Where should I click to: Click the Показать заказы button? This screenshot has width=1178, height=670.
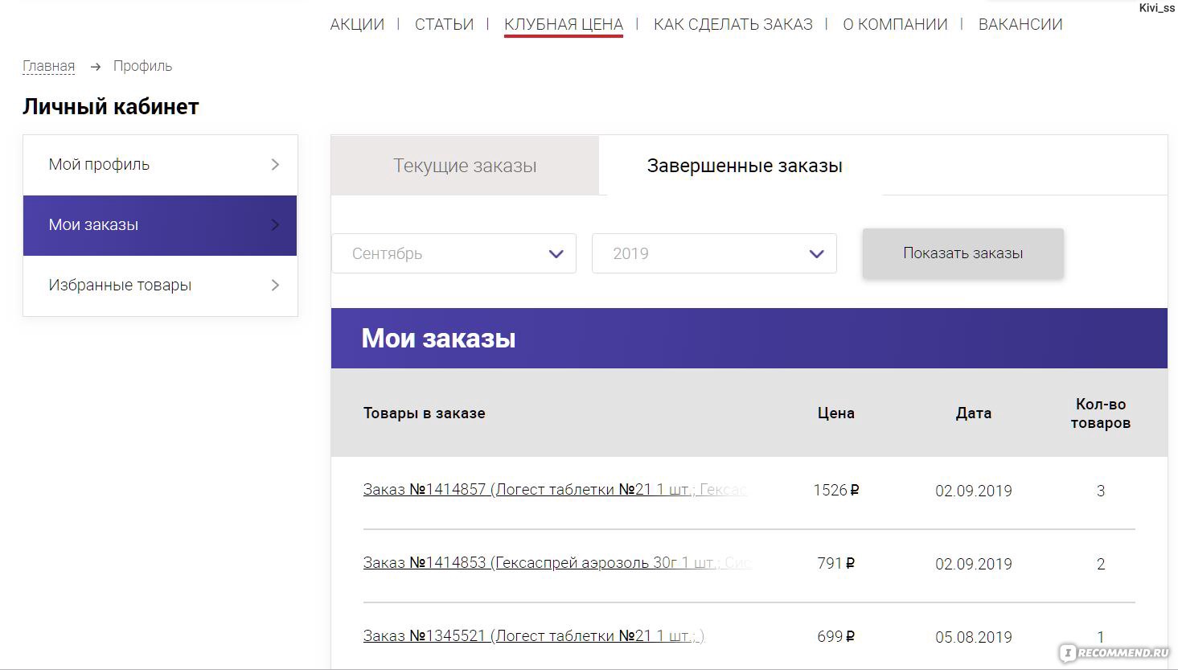tap(963, 253)
